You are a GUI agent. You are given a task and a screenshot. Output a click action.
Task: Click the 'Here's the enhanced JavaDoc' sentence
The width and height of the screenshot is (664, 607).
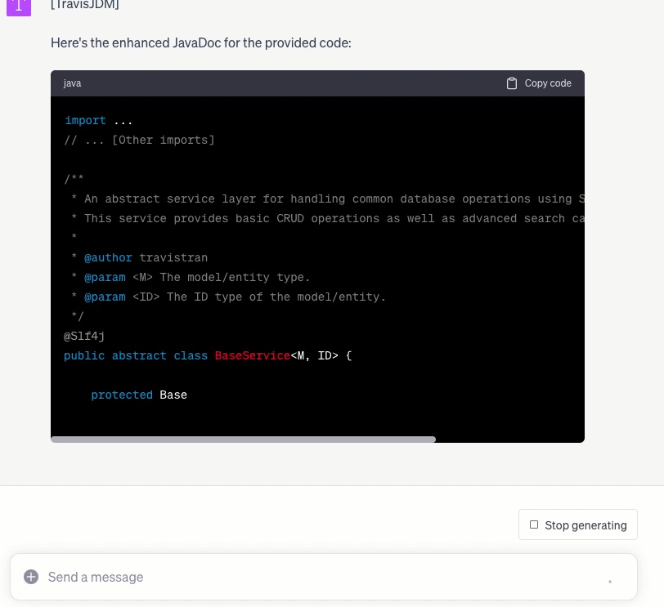point(201,42)
